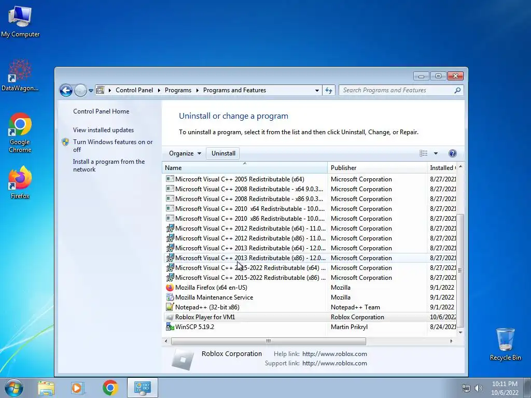This screenshot has width=531, height=398.
Task: Sort by the Installed On column
Action: pos(442,167)
